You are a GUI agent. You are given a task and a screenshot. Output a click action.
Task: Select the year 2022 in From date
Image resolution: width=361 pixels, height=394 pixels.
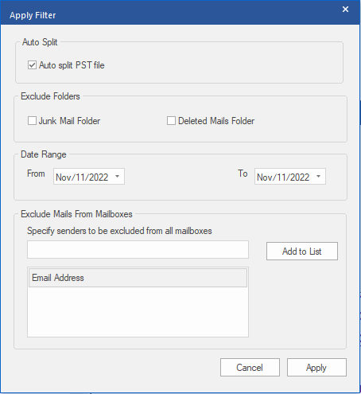[x=99, y=177]
